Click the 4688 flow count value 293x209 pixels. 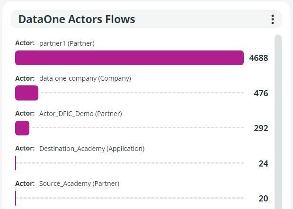(x=258, y=58)
